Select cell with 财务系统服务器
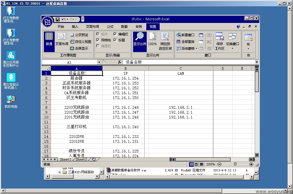 point(76,88)
